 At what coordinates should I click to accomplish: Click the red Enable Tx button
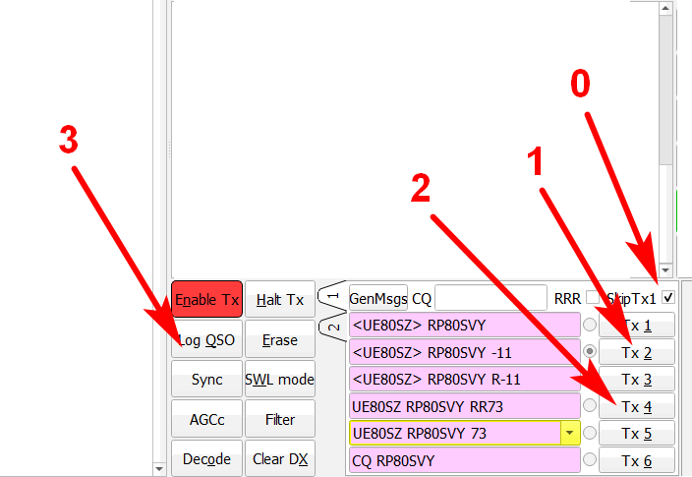pyautogui.click(x=206, y=300)
